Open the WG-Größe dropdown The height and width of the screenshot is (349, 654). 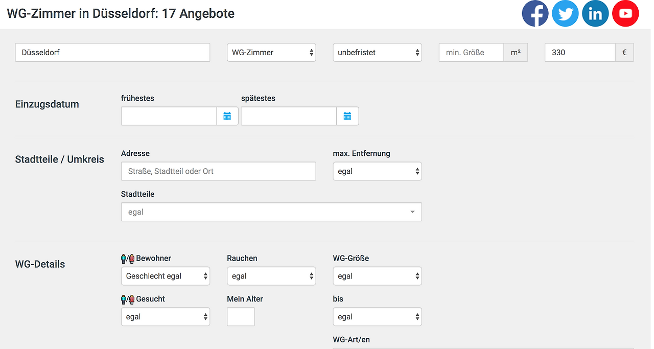pos(377,276)
